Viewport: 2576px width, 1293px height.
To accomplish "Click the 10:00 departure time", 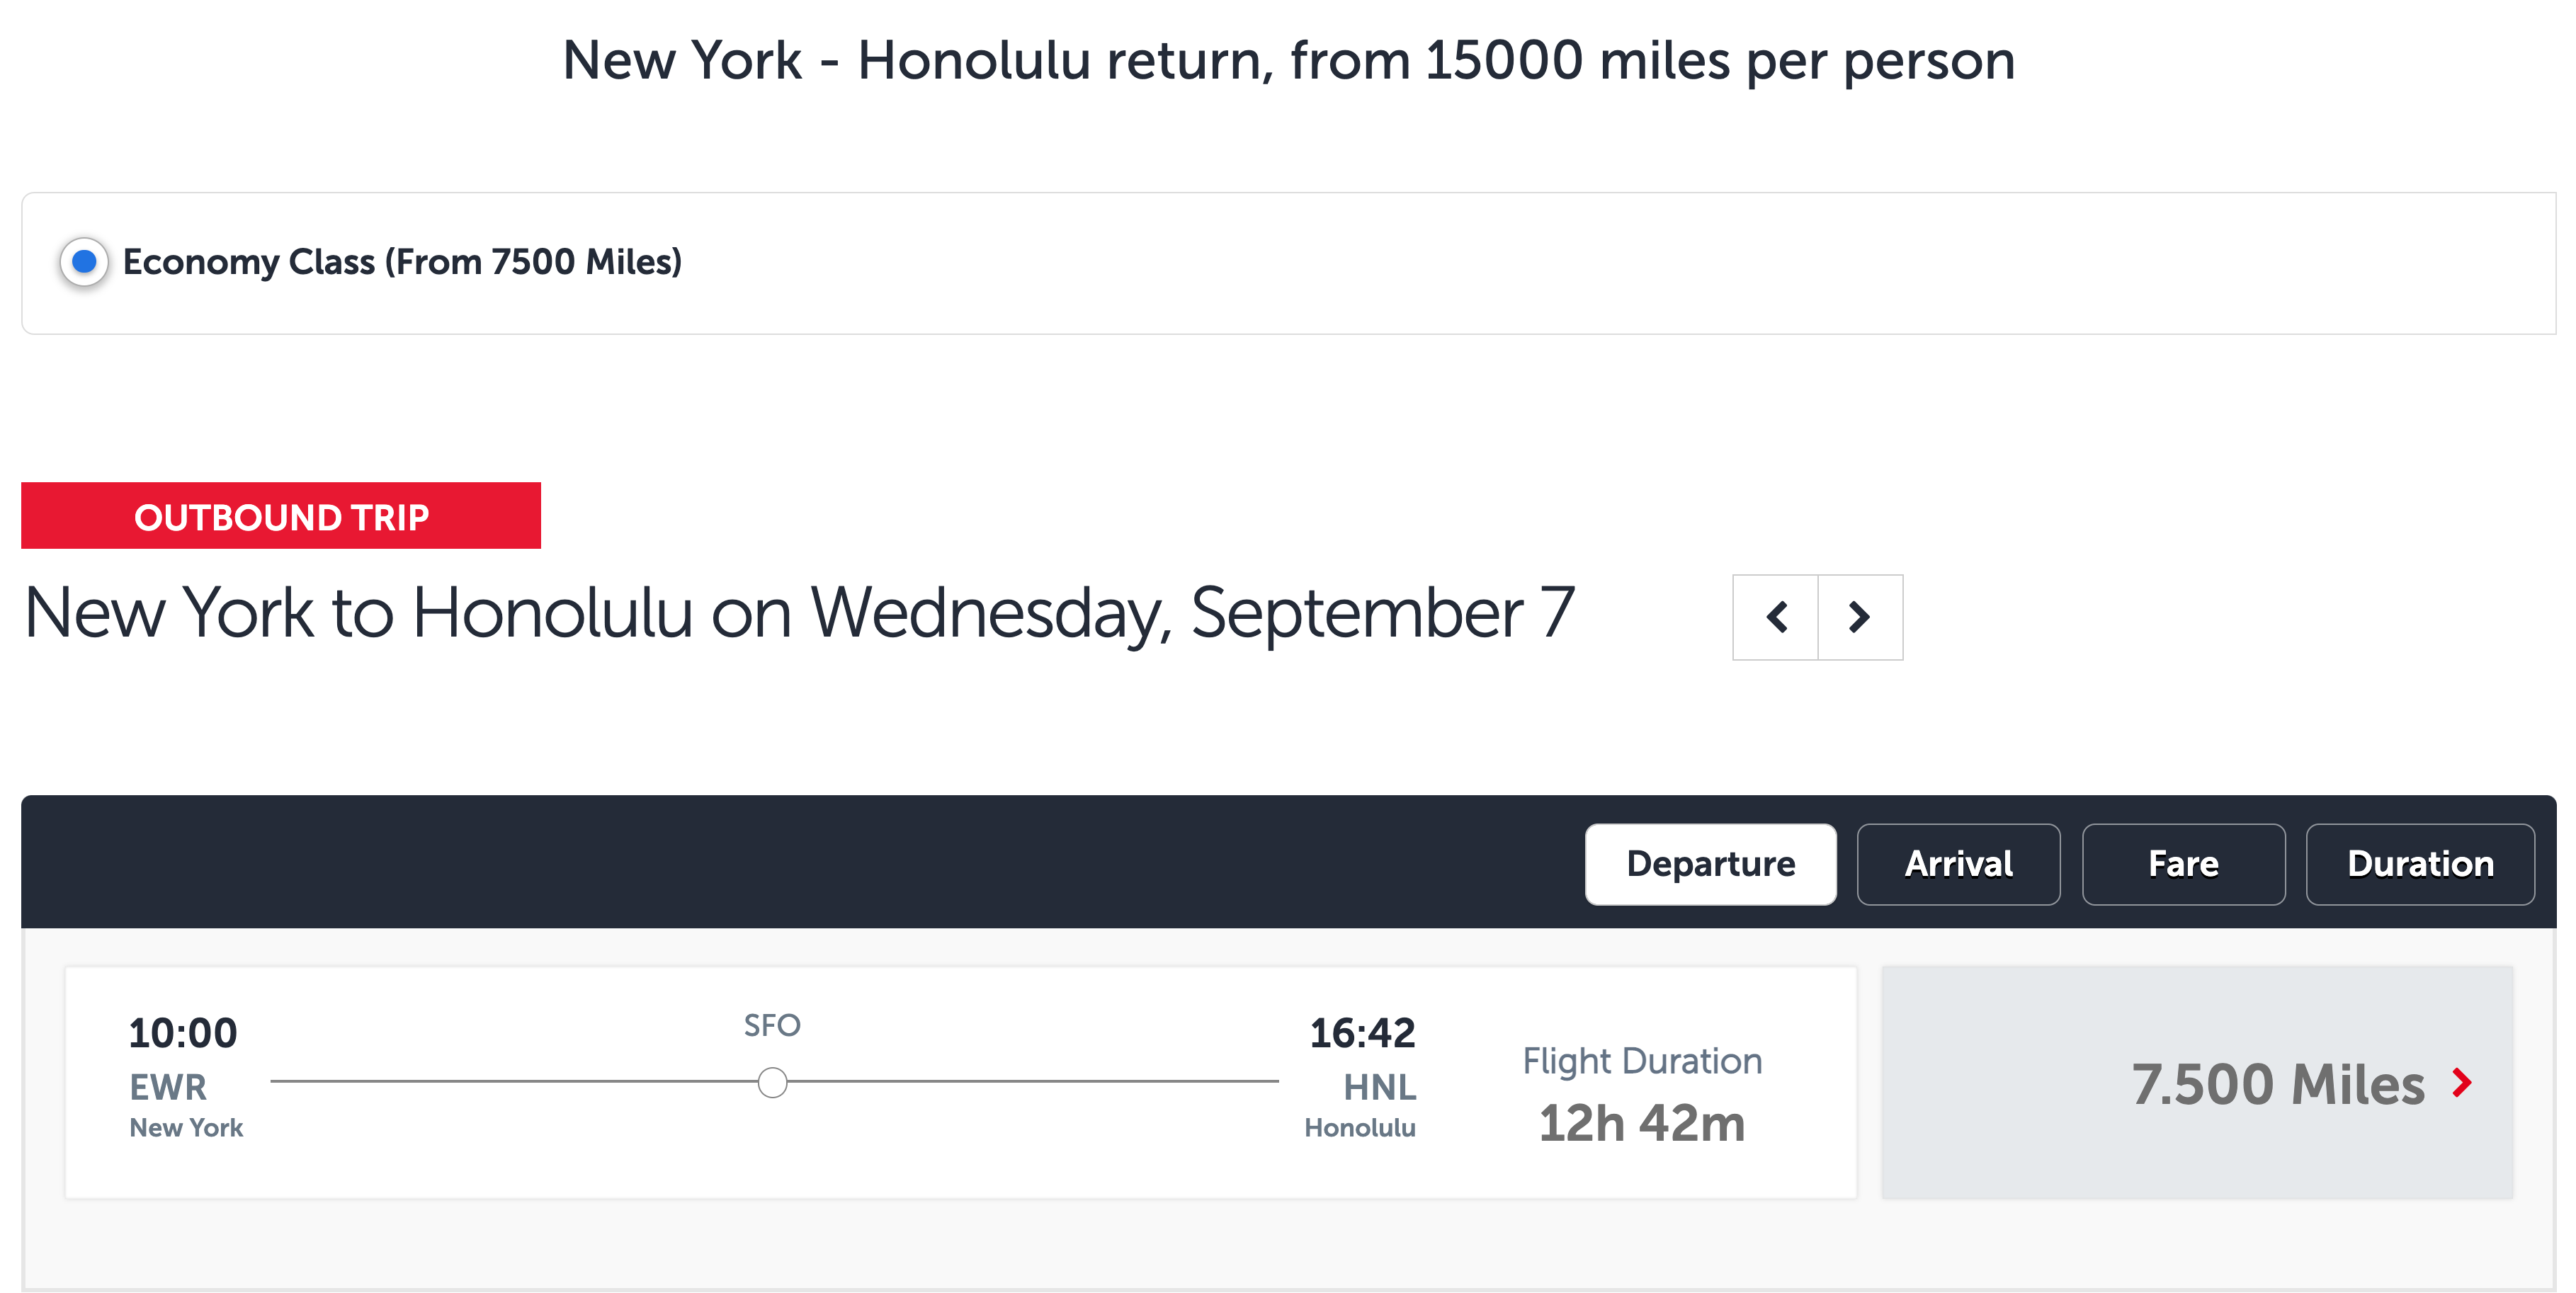I will pyautogui.click(x=183, y=1033).
